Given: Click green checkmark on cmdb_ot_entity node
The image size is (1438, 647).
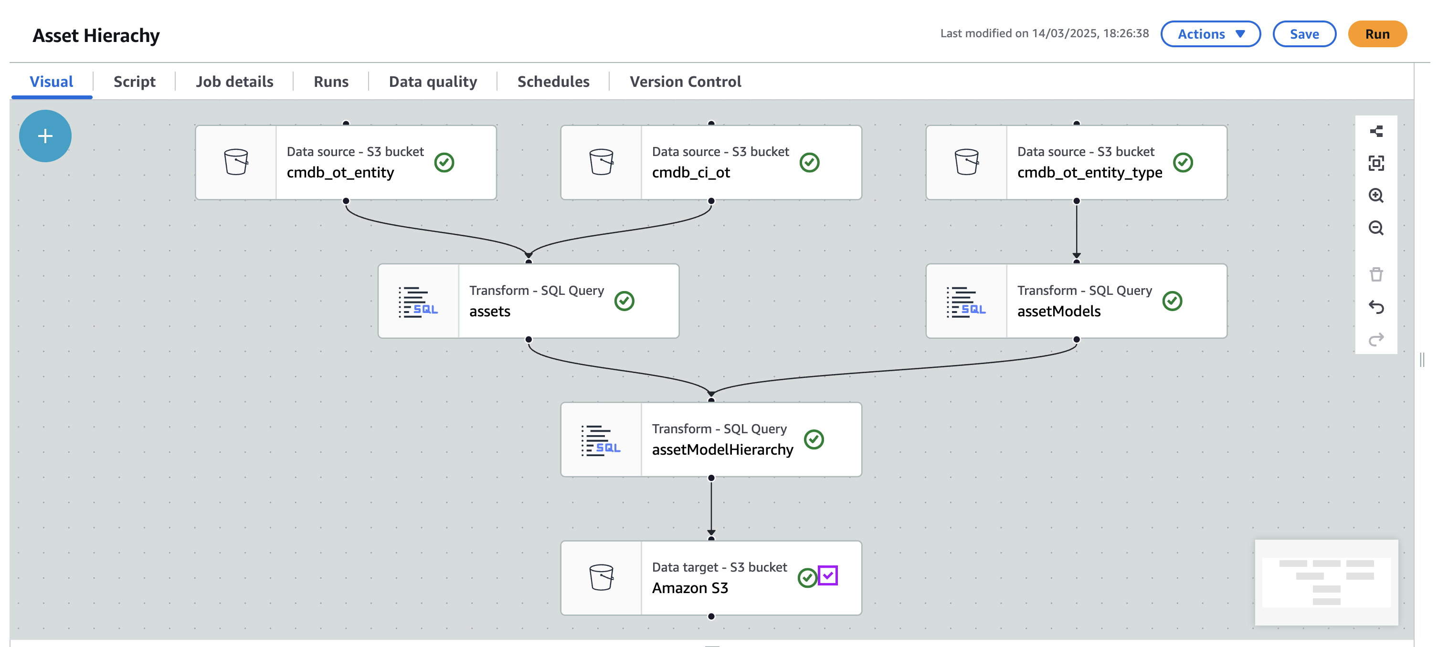Looking at the screenshot, I should pos(444,163).
